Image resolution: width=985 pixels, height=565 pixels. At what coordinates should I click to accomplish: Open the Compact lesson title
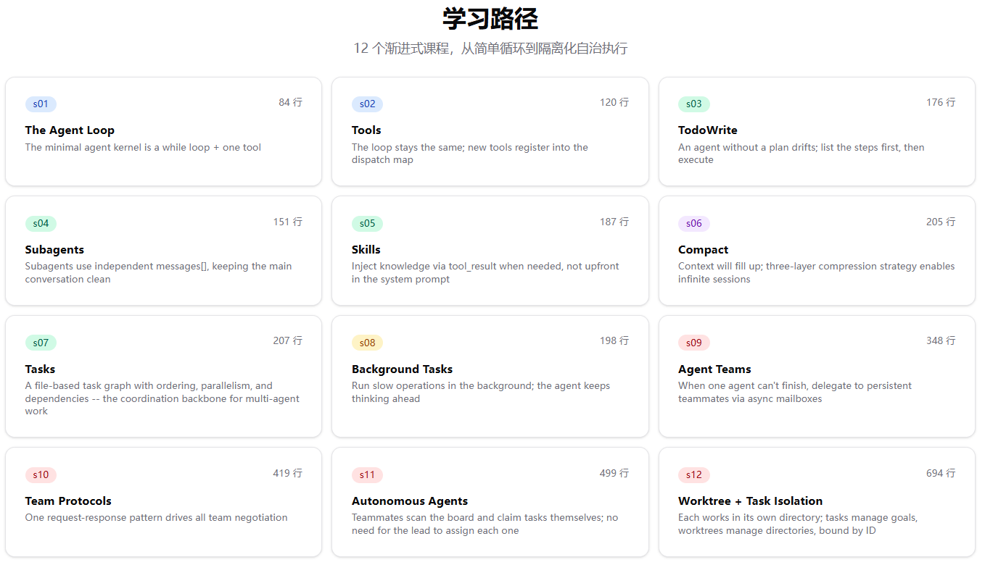click(x=703, y=250)
